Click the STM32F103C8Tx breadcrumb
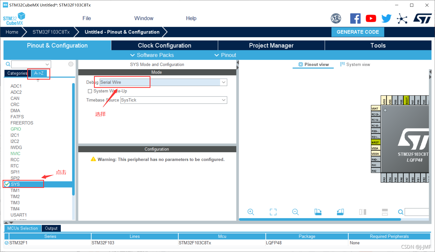 coord(51,32)
